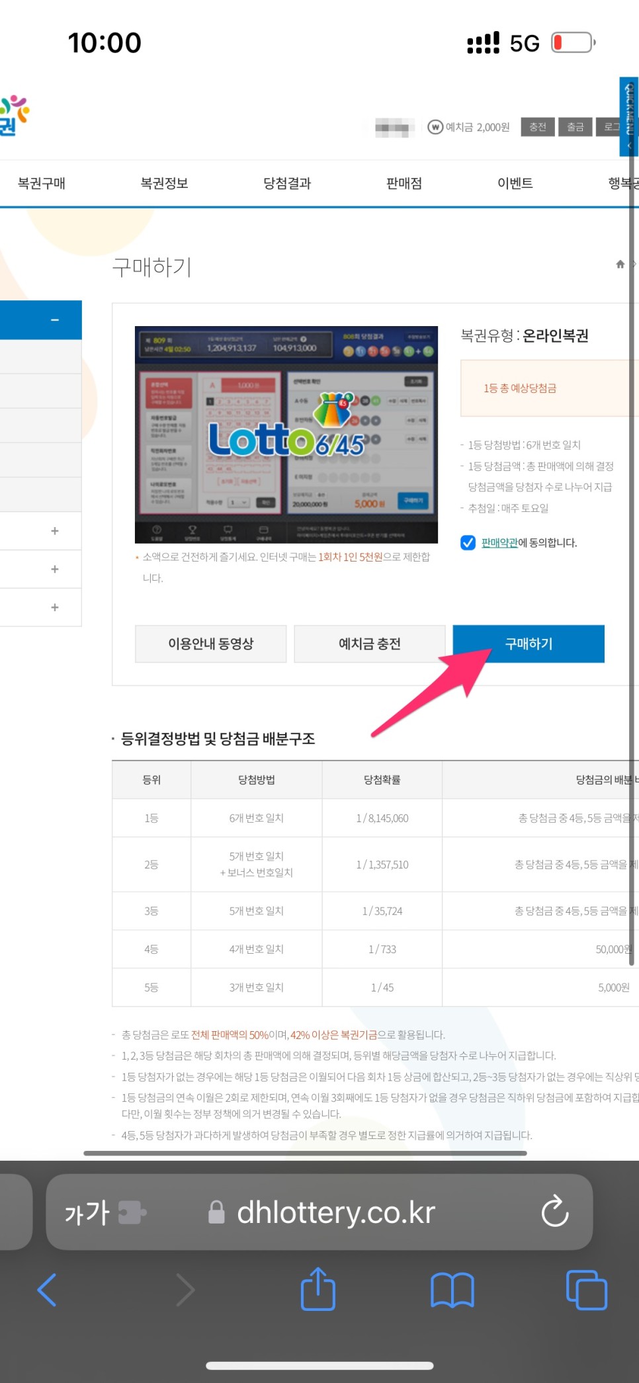Image resolution: width=639 pixels, height=1383 pixels.
Task: Click the blue 구매하기 button
Action: (x=529, y=644)
